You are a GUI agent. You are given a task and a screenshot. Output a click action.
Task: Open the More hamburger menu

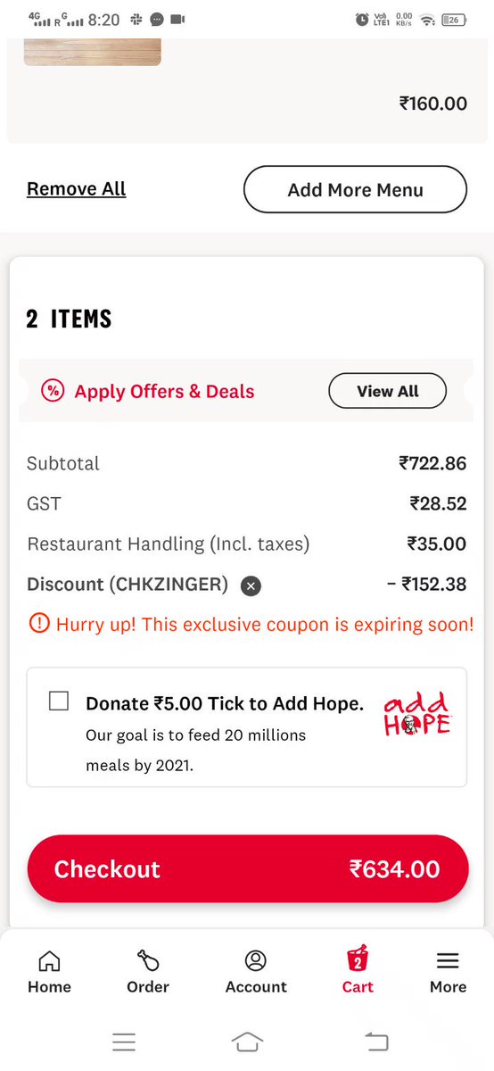(448, 961)
